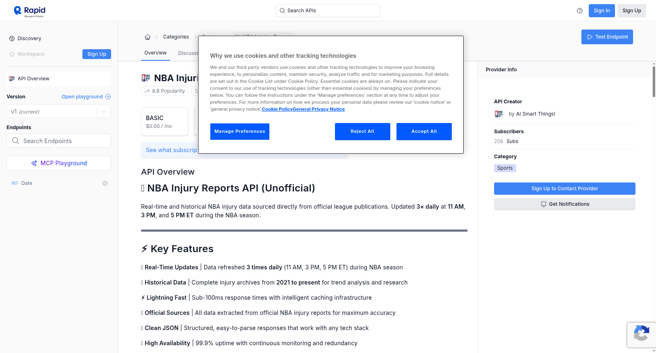Go to the home breadcrumb icon

point(148,37)
